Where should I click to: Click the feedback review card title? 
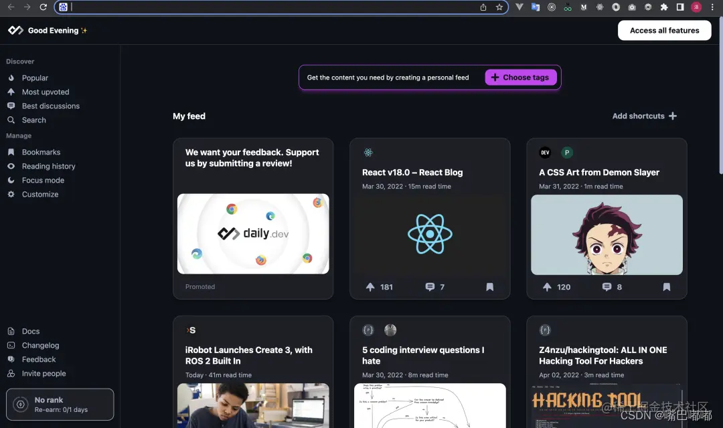252,158
